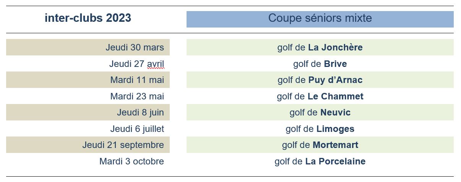The image size is (461, 182).
Task: Select the 'golf de Le Chammet' entry
Action: point(320,96)
